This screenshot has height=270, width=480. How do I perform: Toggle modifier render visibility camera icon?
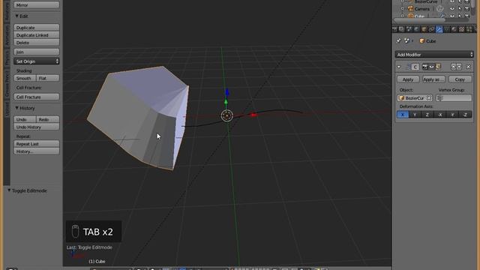pos(425,67)
